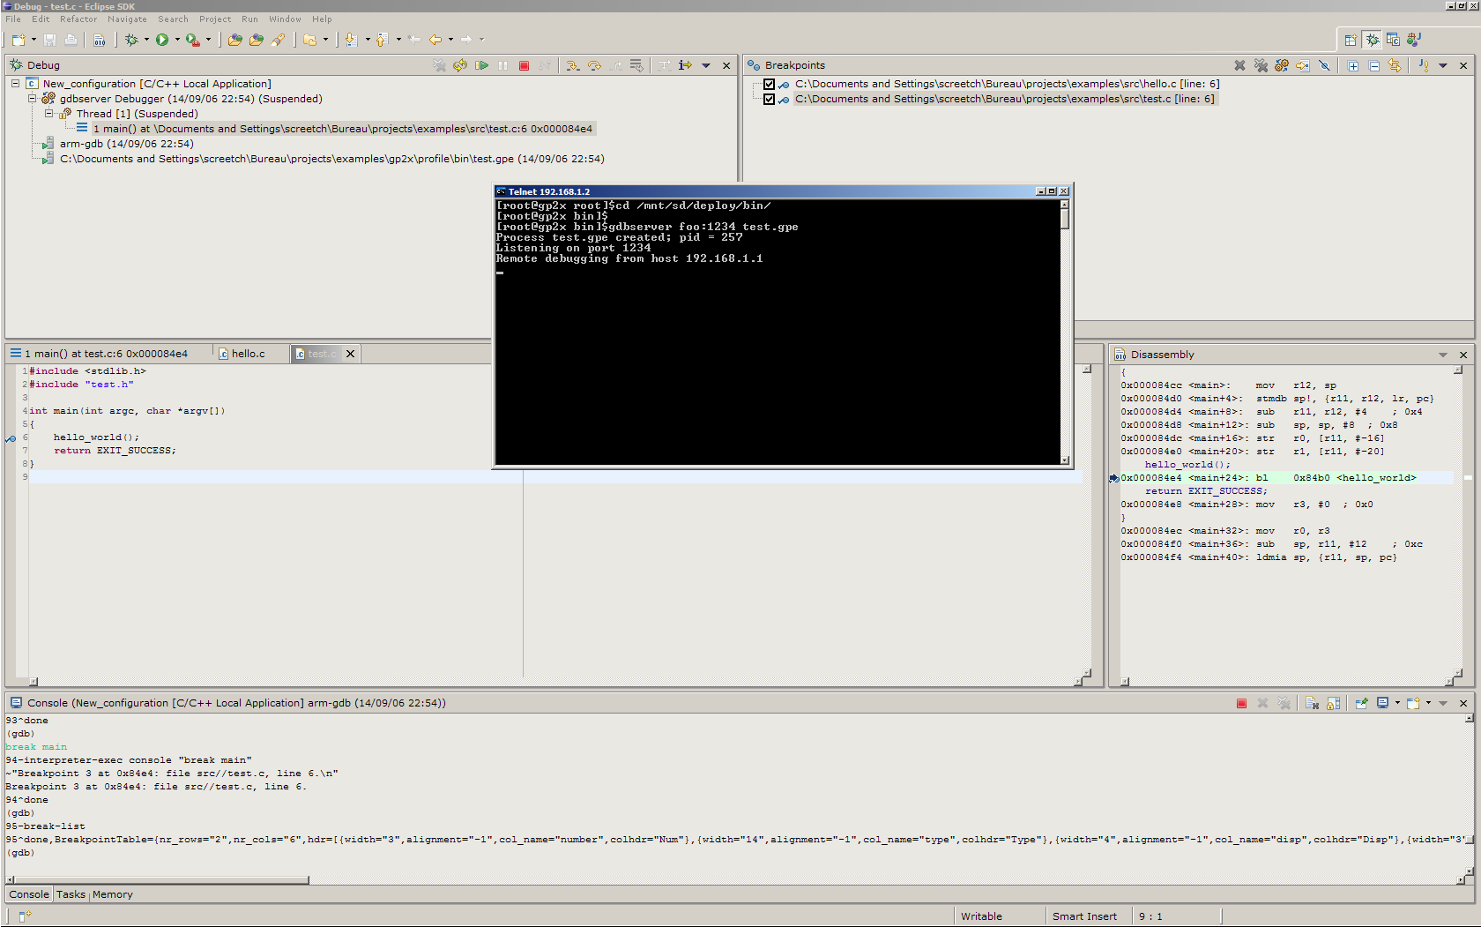The image size is (1481, 927).
Task: Collapse the Thread [1] tree node
Action: 49,114
